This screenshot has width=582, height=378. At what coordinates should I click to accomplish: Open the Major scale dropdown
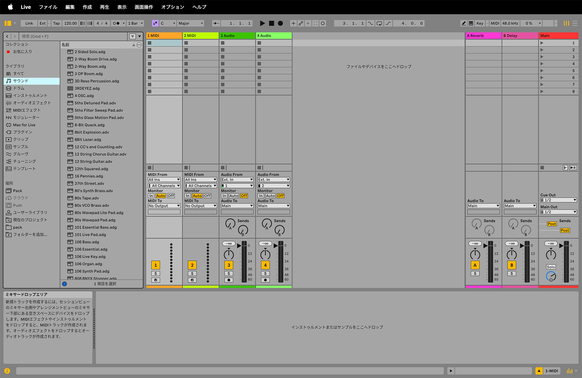point(191,23)
